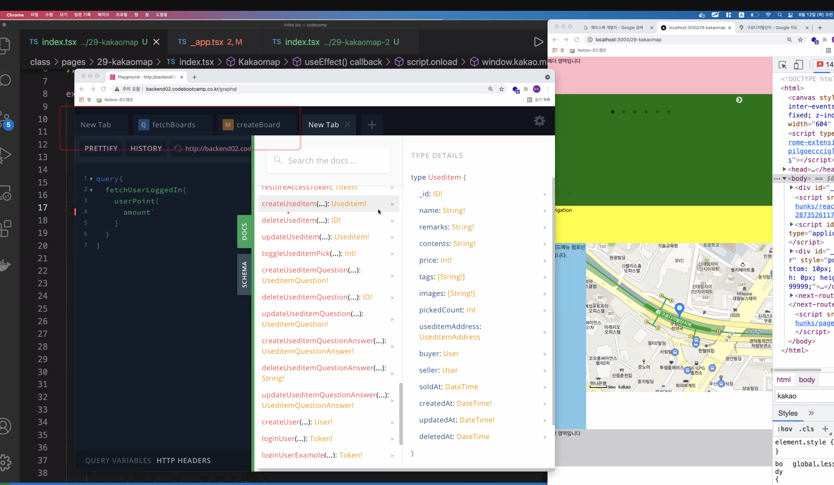Screen dimensions: 834x485
Task: Open the SCHEMA side tab
Action: (x=244, y=274)
